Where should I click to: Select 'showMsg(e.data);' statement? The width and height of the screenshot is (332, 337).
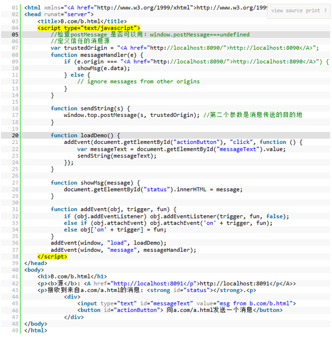[104, 68]
